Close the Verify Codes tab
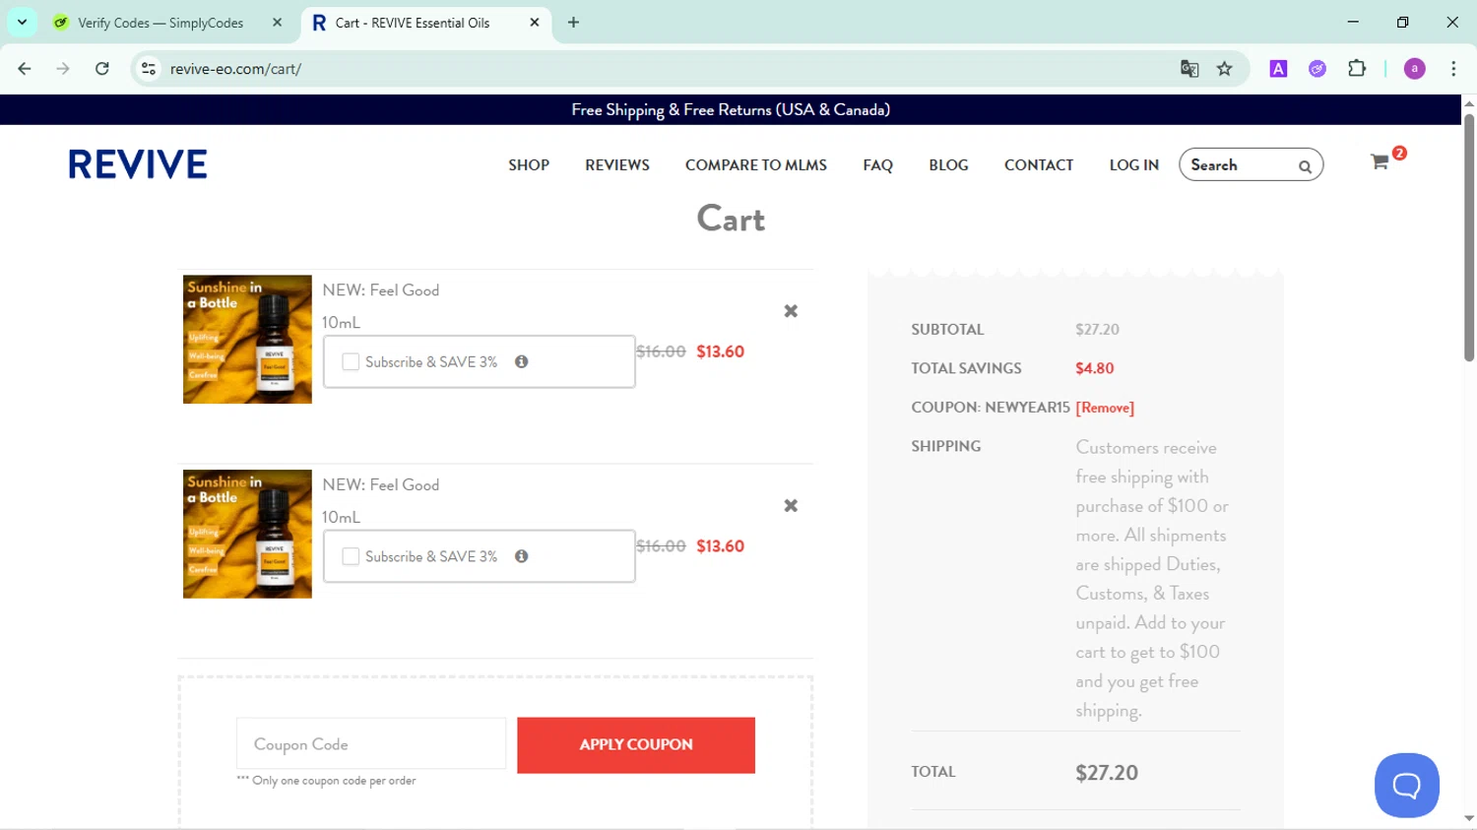This screenshot has height=830, width=1477. tap(277, 23)
